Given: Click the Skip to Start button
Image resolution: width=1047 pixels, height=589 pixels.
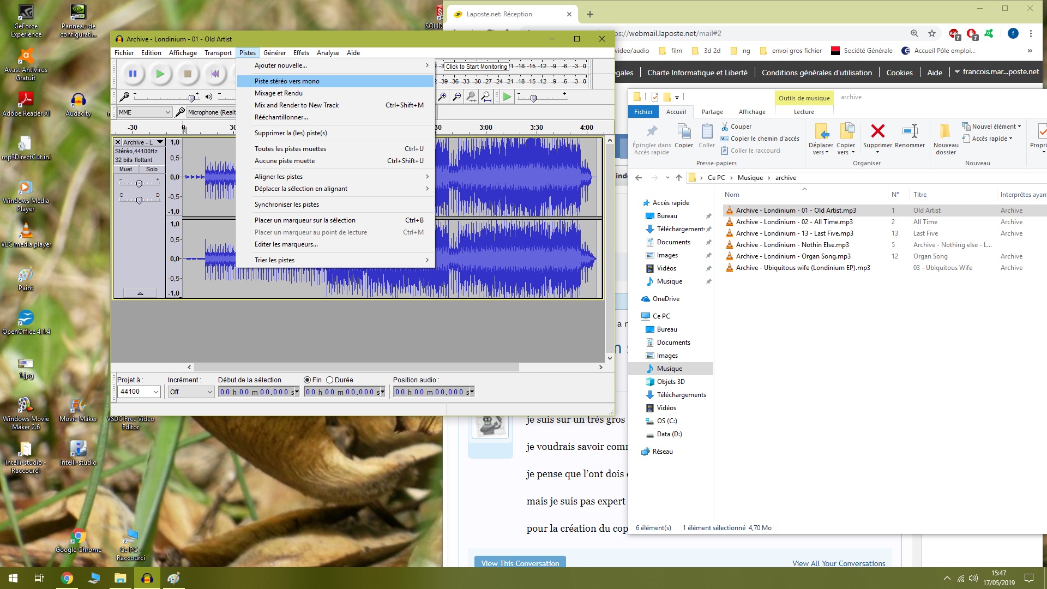Looking at the screenshot, I should (x=215, y=74).
